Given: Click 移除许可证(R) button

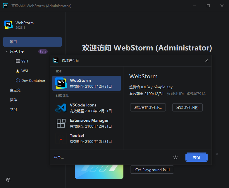Looking at the screenshot, I should [187, 107].
